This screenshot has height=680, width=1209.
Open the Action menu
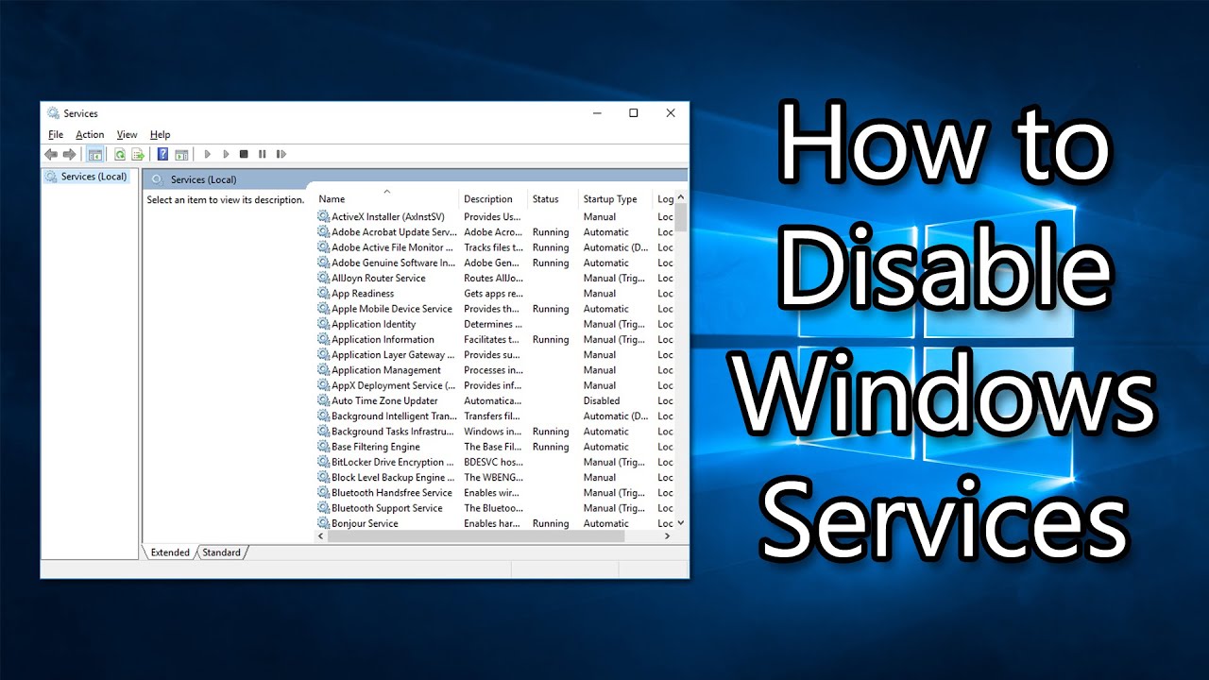[90, 134]
